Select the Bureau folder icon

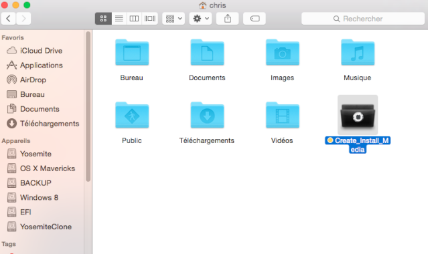click(x=132, y=52)
